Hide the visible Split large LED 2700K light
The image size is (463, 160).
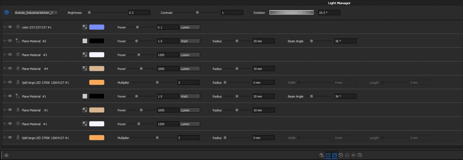(10, 137)
